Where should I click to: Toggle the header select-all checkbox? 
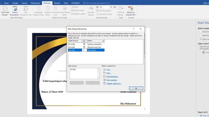click(x=84, y=41)
